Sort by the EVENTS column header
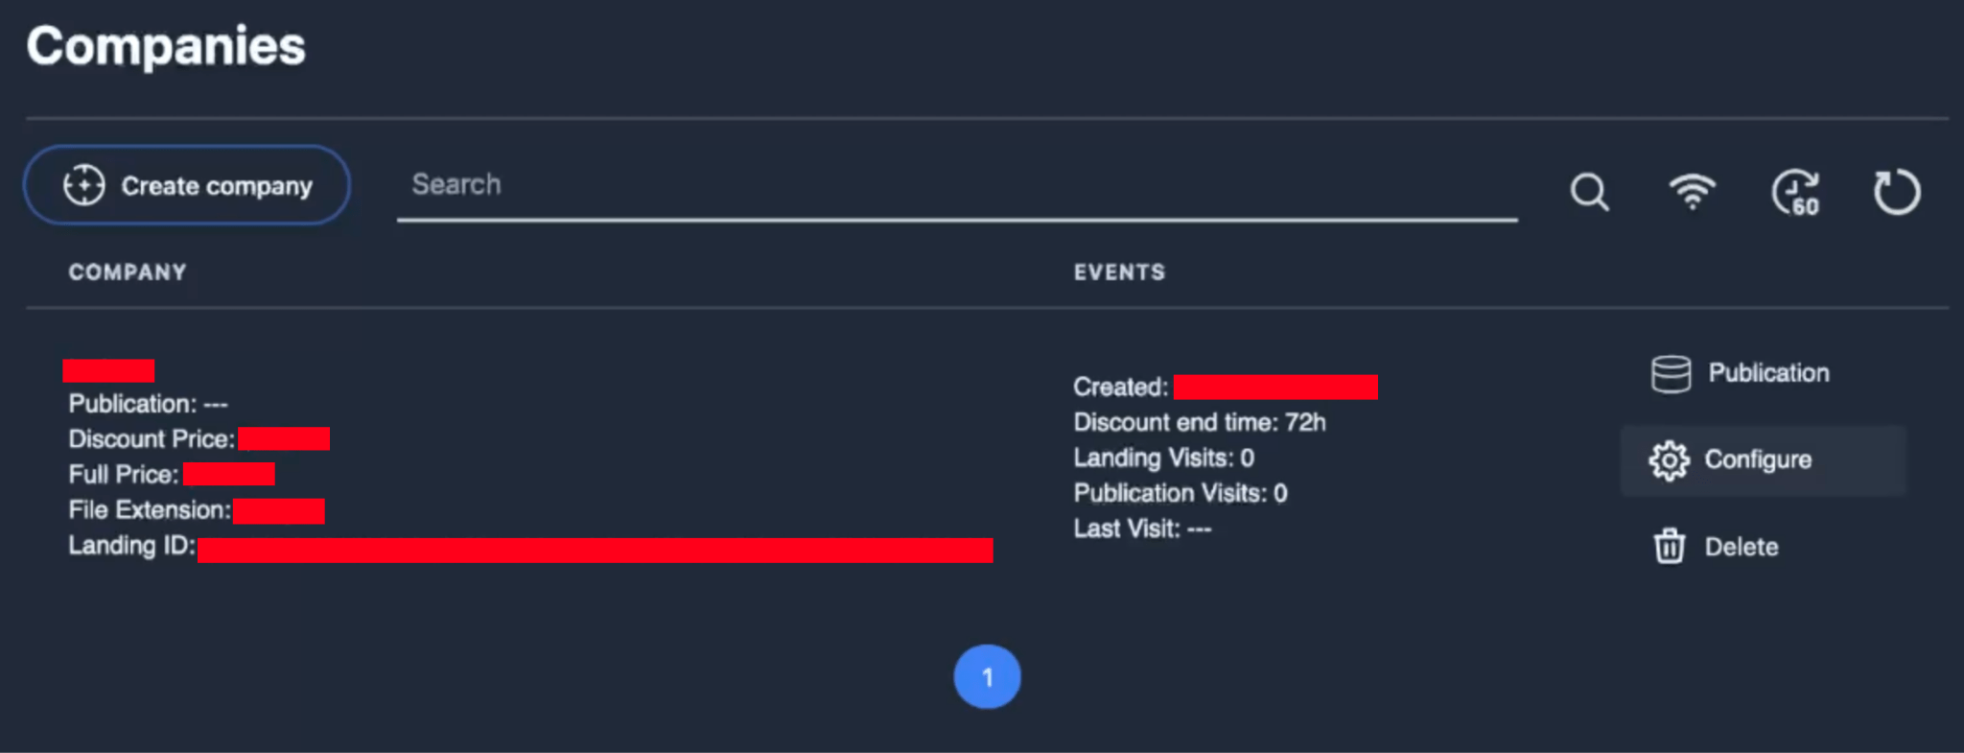 (1119, 271)
